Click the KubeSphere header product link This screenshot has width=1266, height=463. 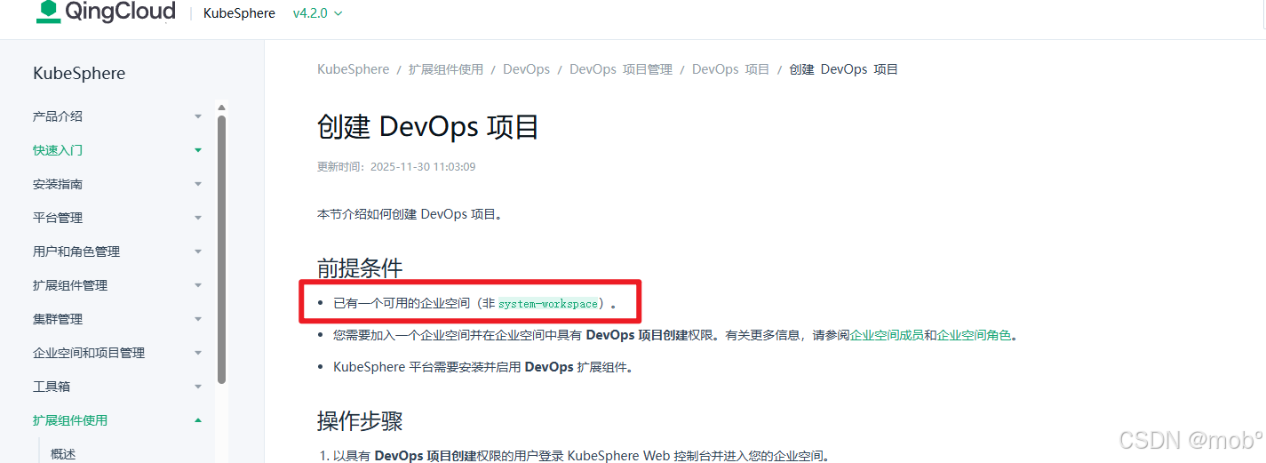point(240,13)
